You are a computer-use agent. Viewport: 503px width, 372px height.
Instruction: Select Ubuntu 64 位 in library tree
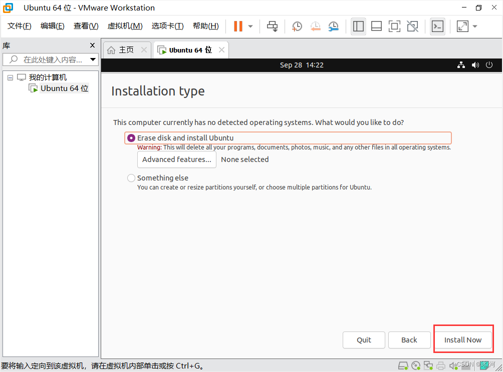(64, 88)
